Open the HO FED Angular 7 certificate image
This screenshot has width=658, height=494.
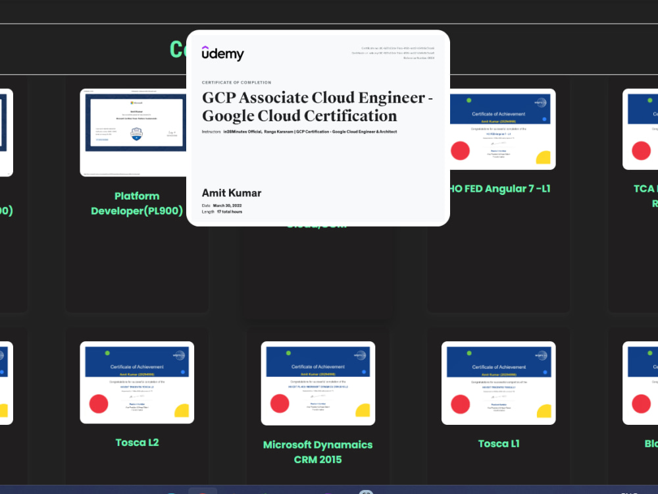(503, 129)
